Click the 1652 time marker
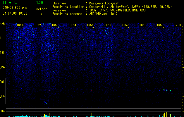This screenshot has width=184, height=117. point(37,25)
